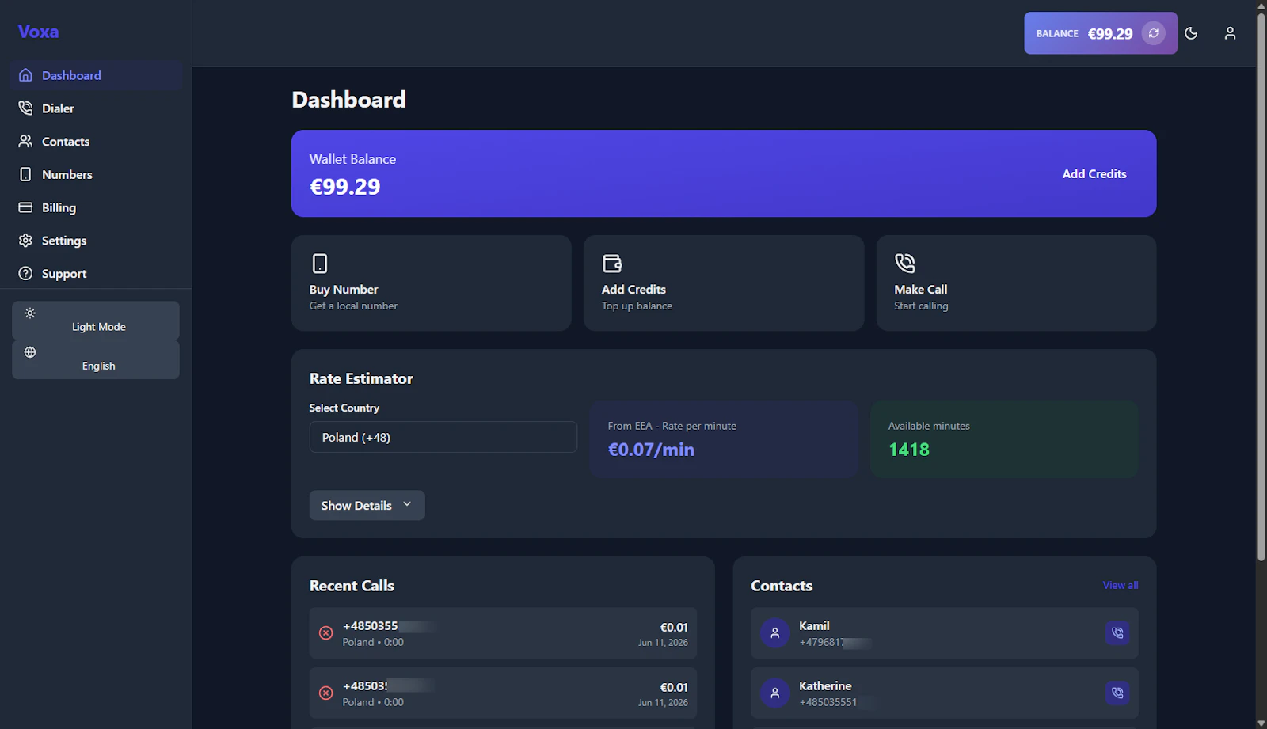Open the Buy Number card

point(432,283)
